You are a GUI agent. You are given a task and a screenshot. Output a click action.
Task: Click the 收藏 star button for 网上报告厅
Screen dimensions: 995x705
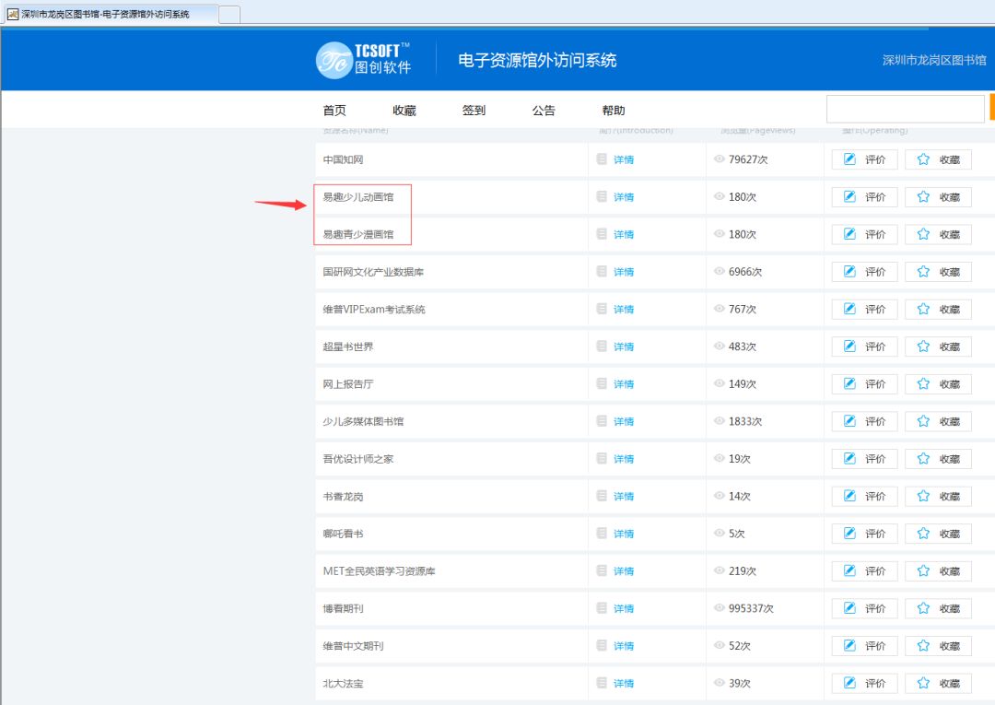(938, 384)
